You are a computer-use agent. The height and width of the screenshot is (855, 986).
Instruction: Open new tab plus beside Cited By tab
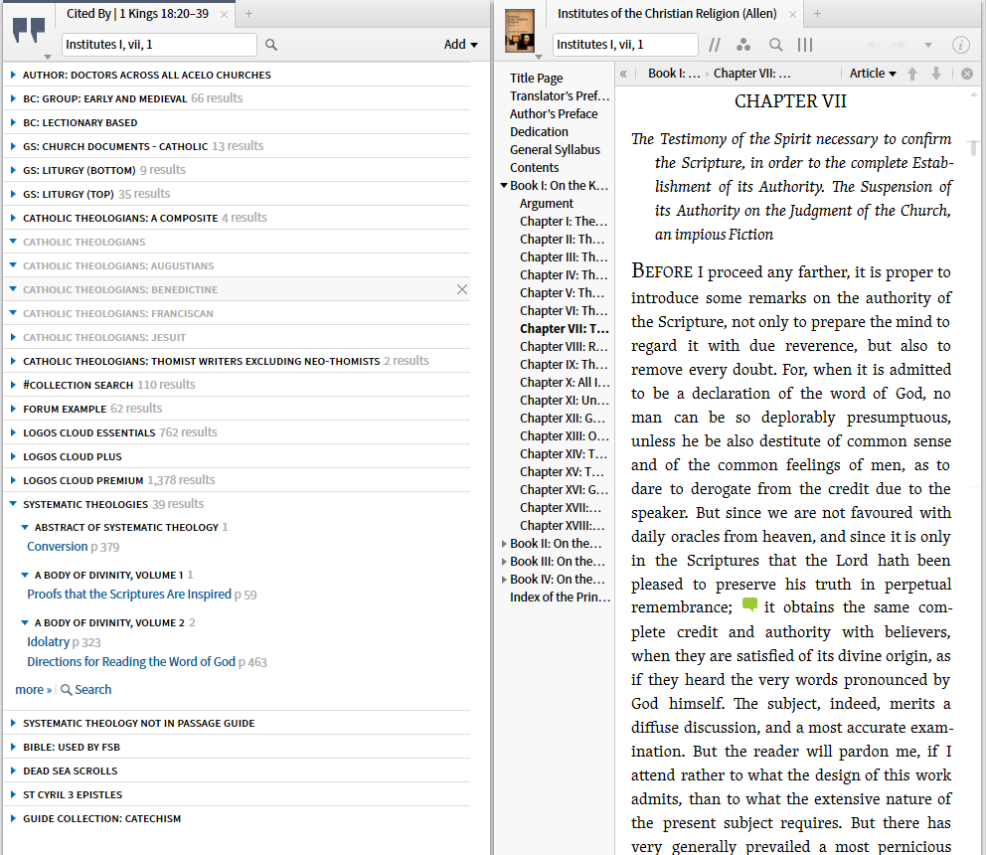point(249,13)
